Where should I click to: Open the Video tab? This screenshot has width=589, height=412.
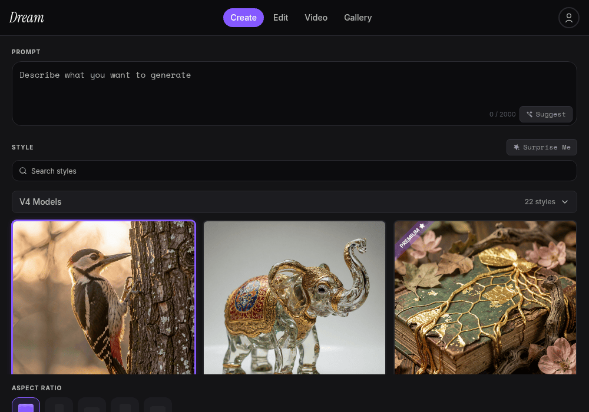coord(316,18)
